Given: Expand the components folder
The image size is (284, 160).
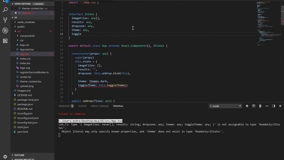Looking at the screenshot, I should tap(27, 36).
